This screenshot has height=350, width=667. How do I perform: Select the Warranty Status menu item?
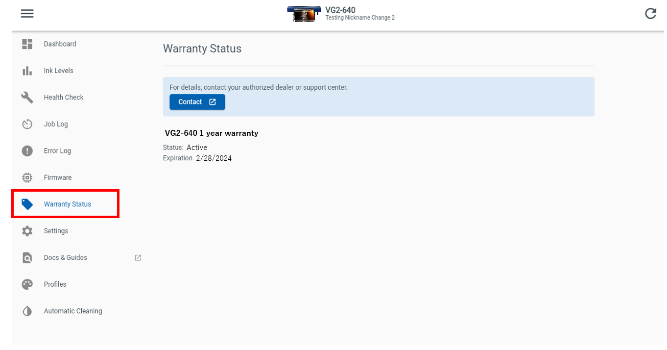point(67,204)
